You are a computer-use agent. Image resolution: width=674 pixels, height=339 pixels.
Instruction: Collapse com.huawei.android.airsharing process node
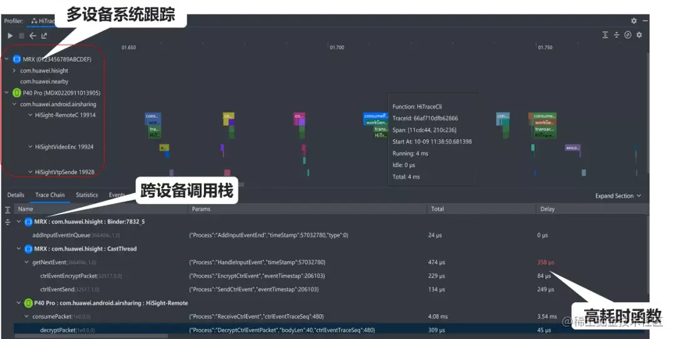pos(14,104)
